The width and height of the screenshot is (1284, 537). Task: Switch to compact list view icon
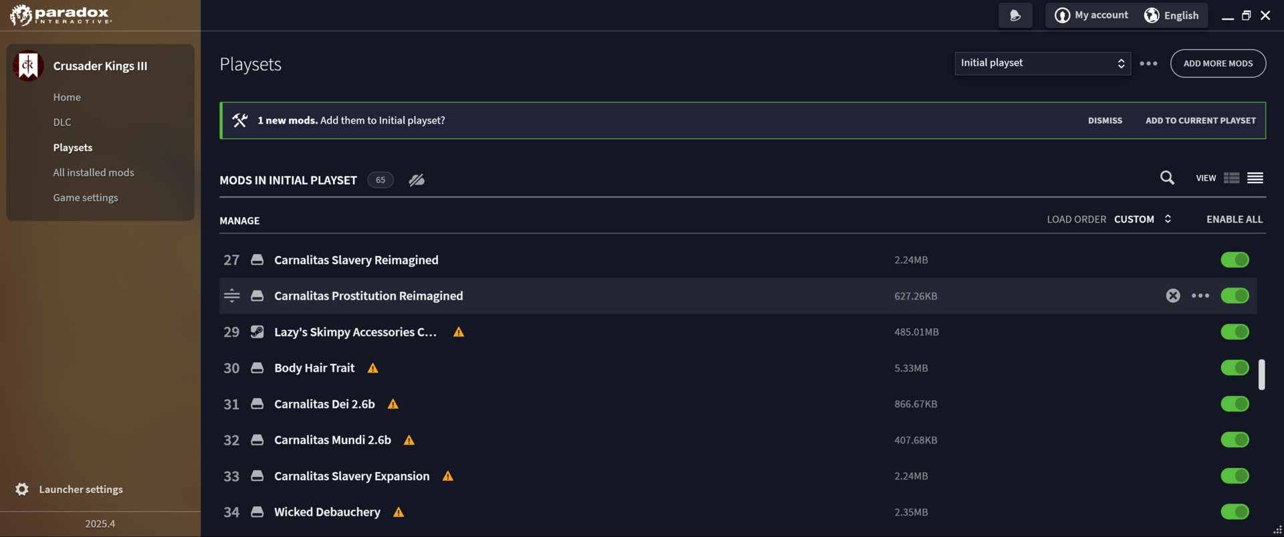pyautogui.click(x=1255, y=178)
